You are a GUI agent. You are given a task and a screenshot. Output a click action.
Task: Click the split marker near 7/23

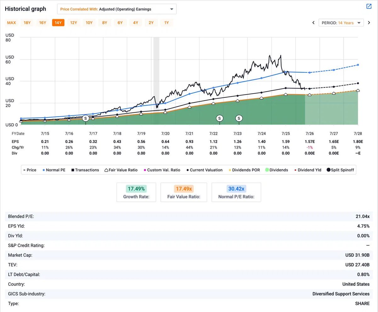tap(239, 118)
